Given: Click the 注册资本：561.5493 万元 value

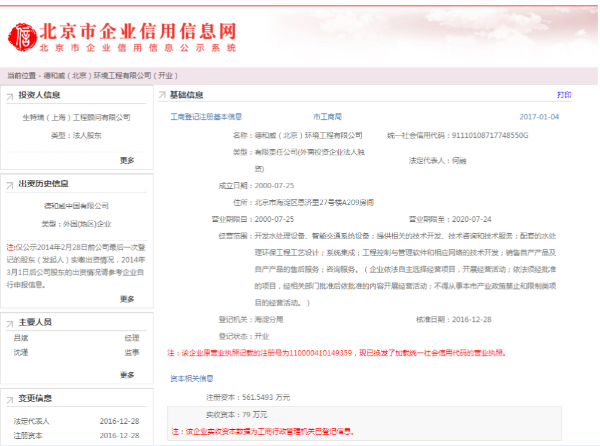Looking at the screenshot, I should coord(248,397).
